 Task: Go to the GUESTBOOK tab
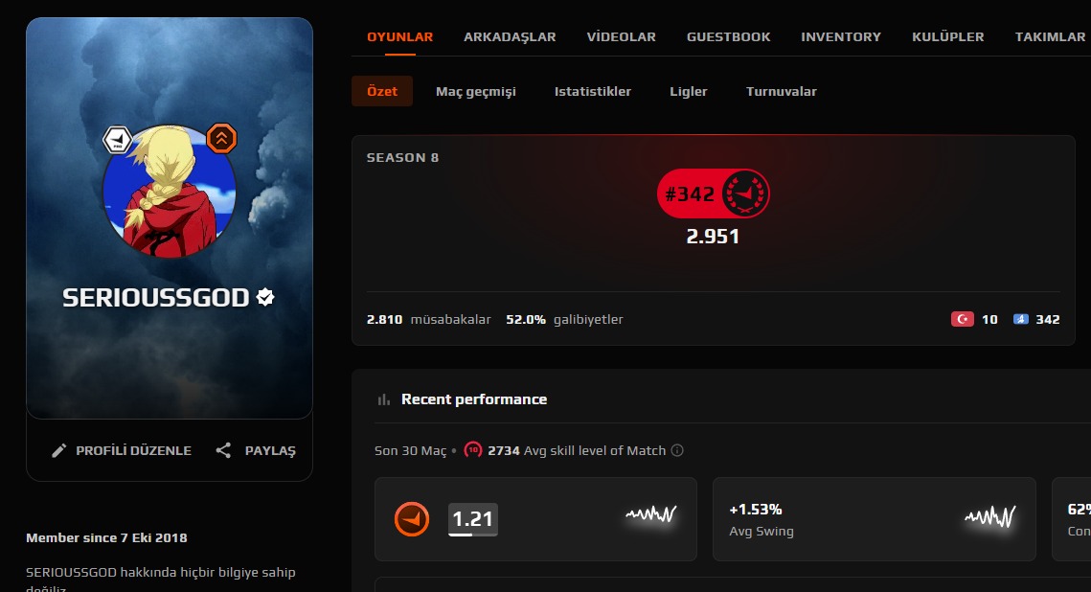(729, 36)
